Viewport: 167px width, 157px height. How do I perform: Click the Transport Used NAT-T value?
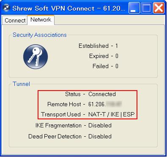click(112, 114)
